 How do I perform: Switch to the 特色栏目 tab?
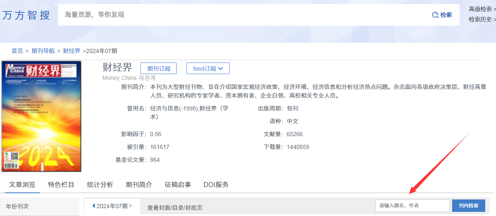[61, 185]
